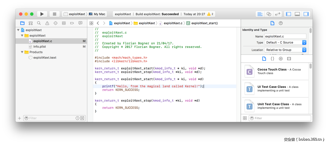Switch to the Assistant editor
This screenshot has width=328, height=144.
tap(269, 14)
